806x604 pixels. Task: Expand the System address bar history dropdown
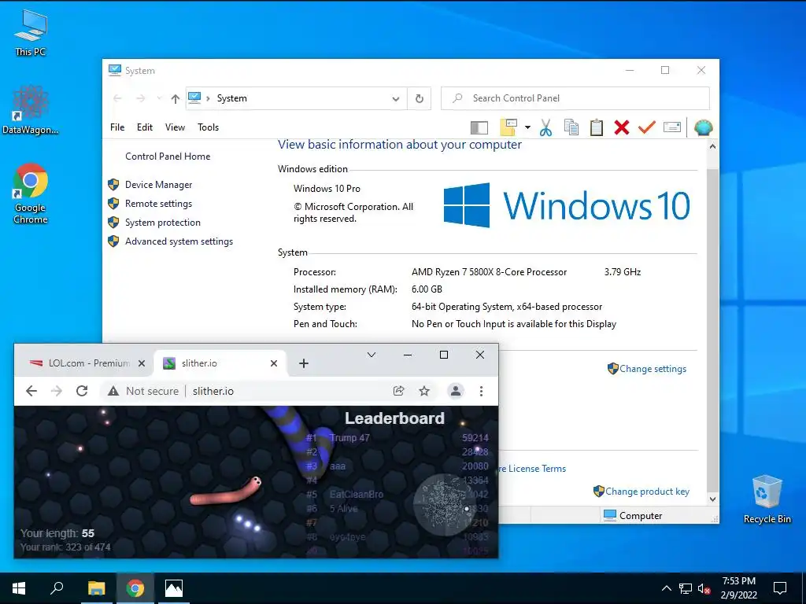click(396, 98)
